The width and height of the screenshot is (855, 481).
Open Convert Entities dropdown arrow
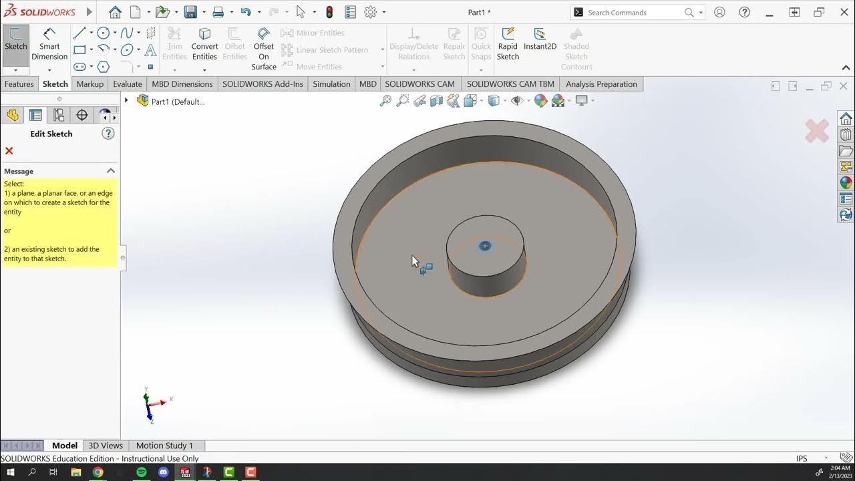[204, 70]
